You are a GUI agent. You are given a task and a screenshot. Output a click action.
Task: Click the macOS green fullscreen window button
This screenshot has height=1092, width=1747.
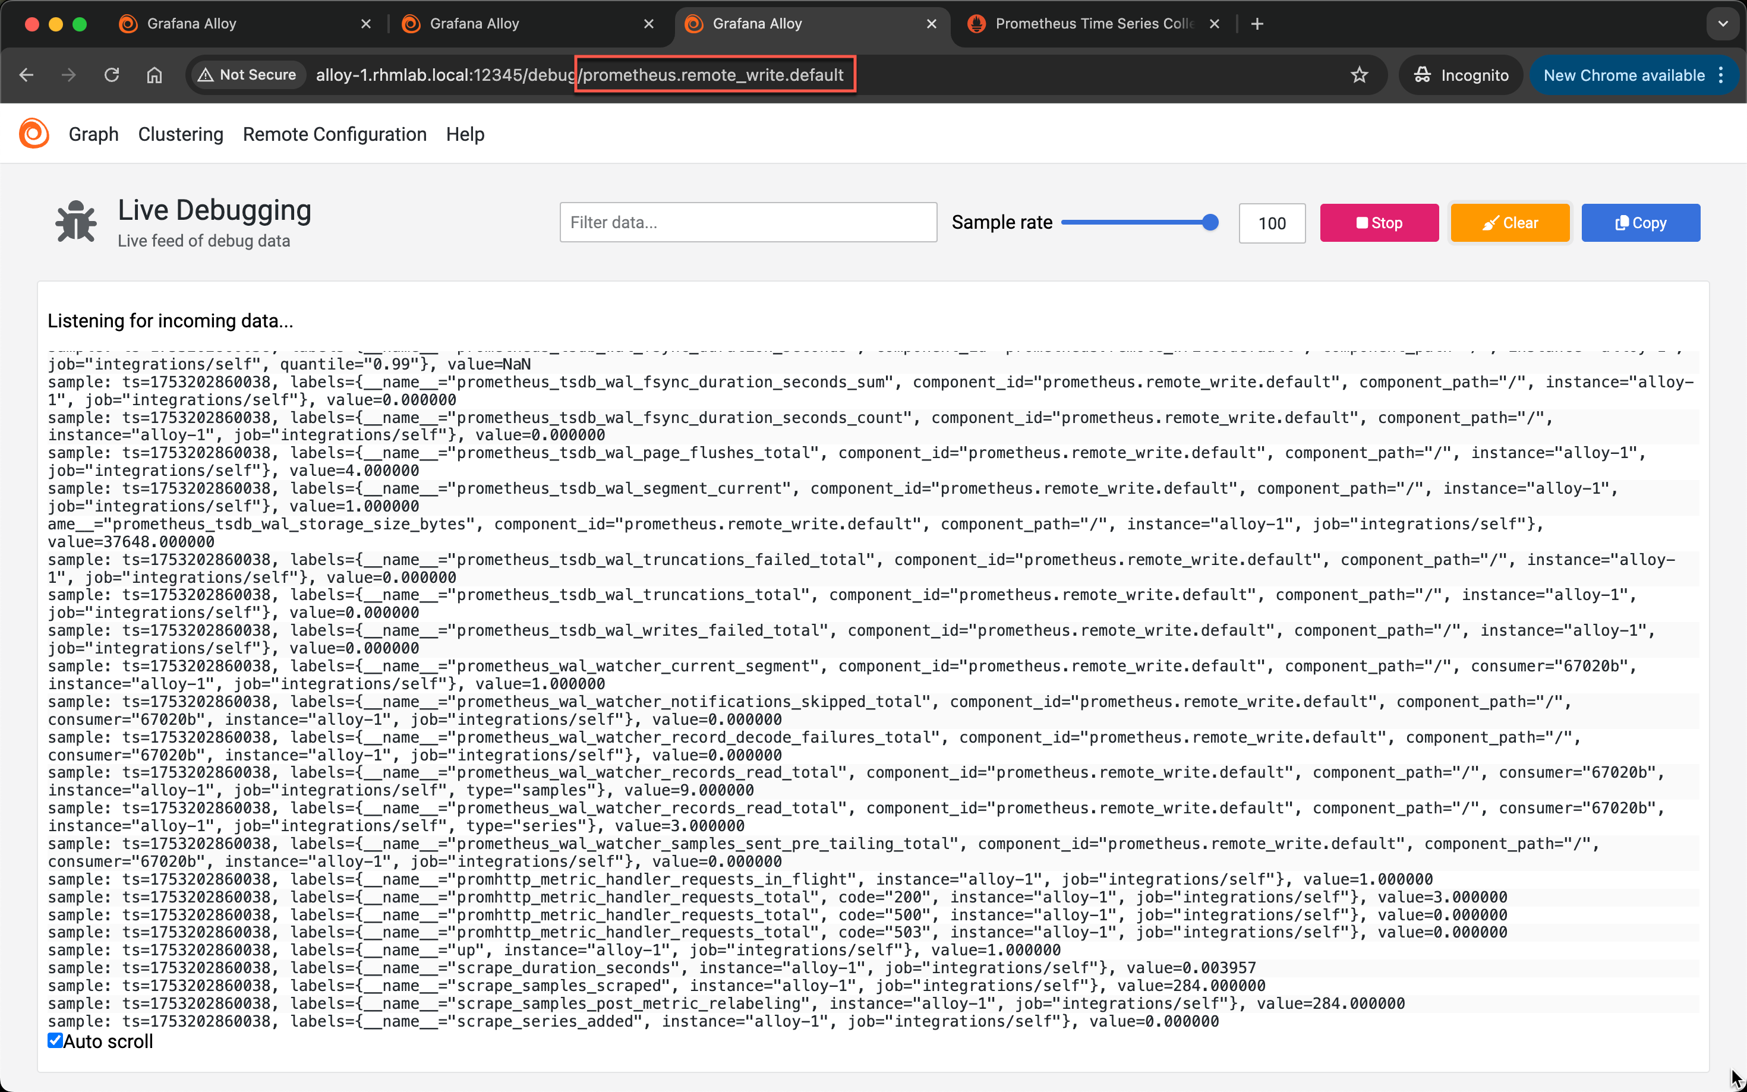(80, 24)
